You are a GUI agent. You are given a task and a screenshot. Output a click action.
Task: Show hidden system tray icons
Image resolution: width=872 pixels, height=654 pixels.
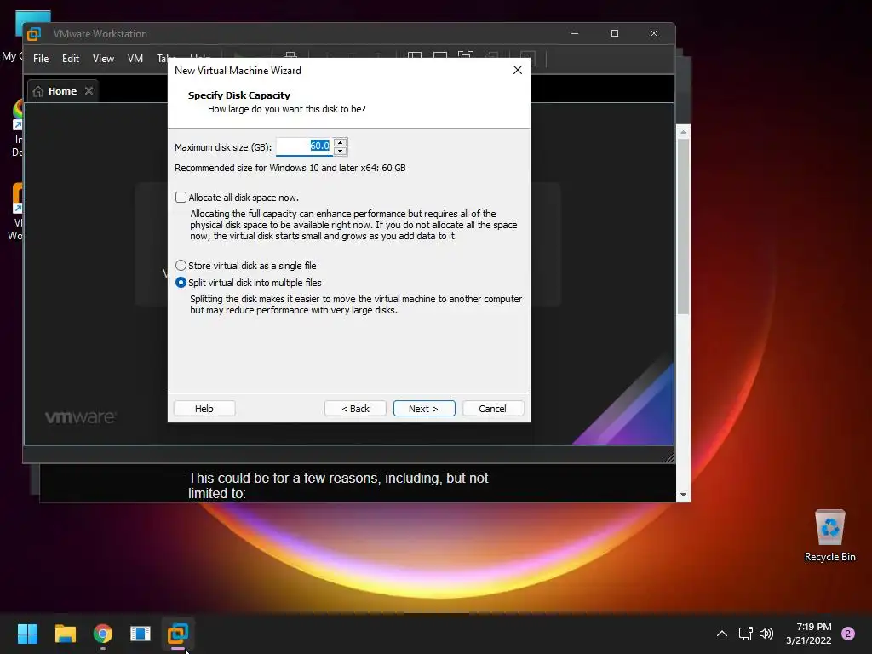point(722,634)
